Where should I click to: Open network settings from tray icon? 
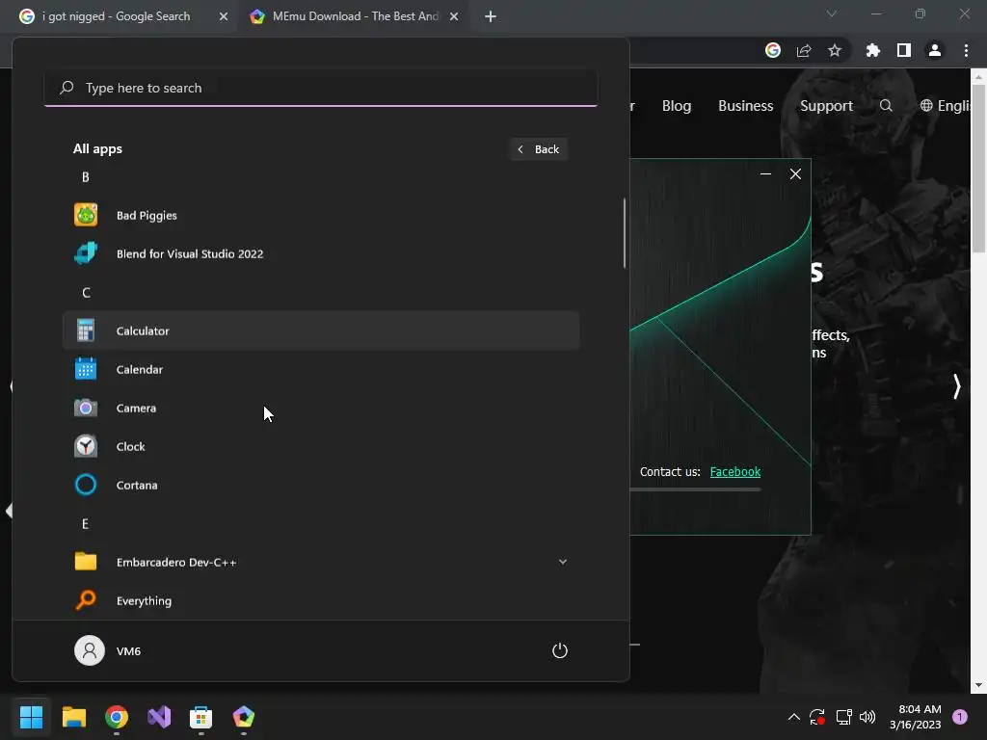click(x=843, y=716)
